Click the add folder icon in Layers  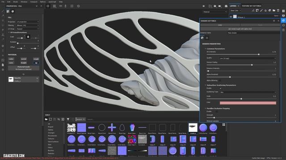274,11
